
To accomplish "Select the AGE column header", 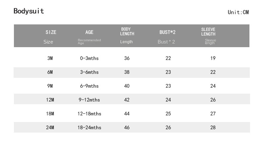I will pos(89,32).
